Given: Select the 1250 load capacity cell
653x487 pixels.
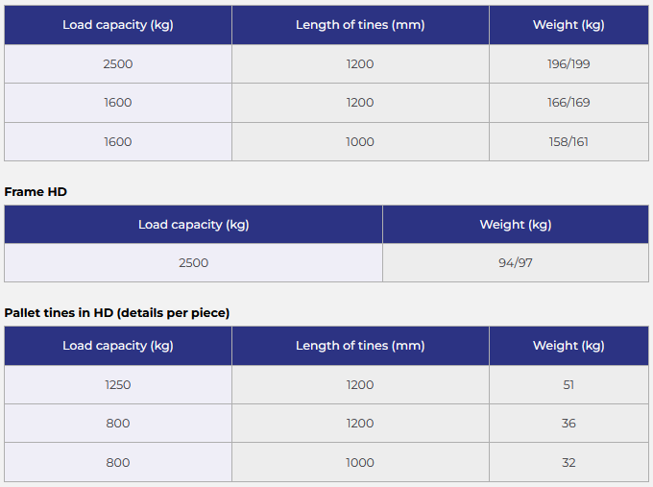Looking at the screenshot, I should coord(118,384).
